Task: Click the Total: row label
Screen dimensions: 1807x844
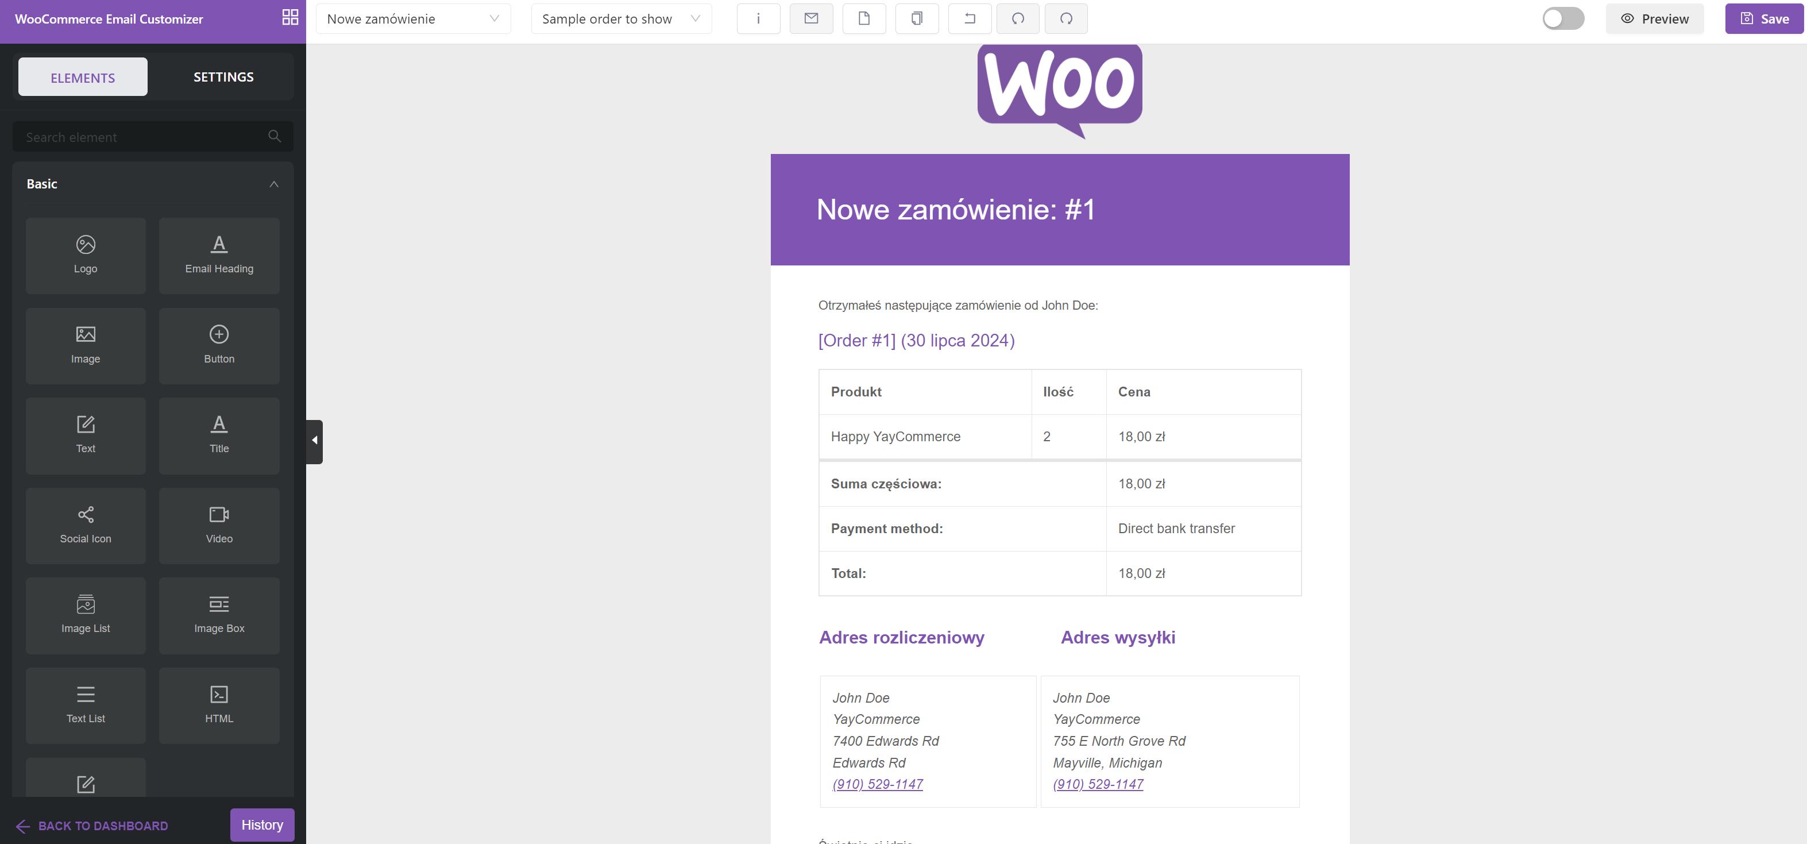Action: (848, 573)
